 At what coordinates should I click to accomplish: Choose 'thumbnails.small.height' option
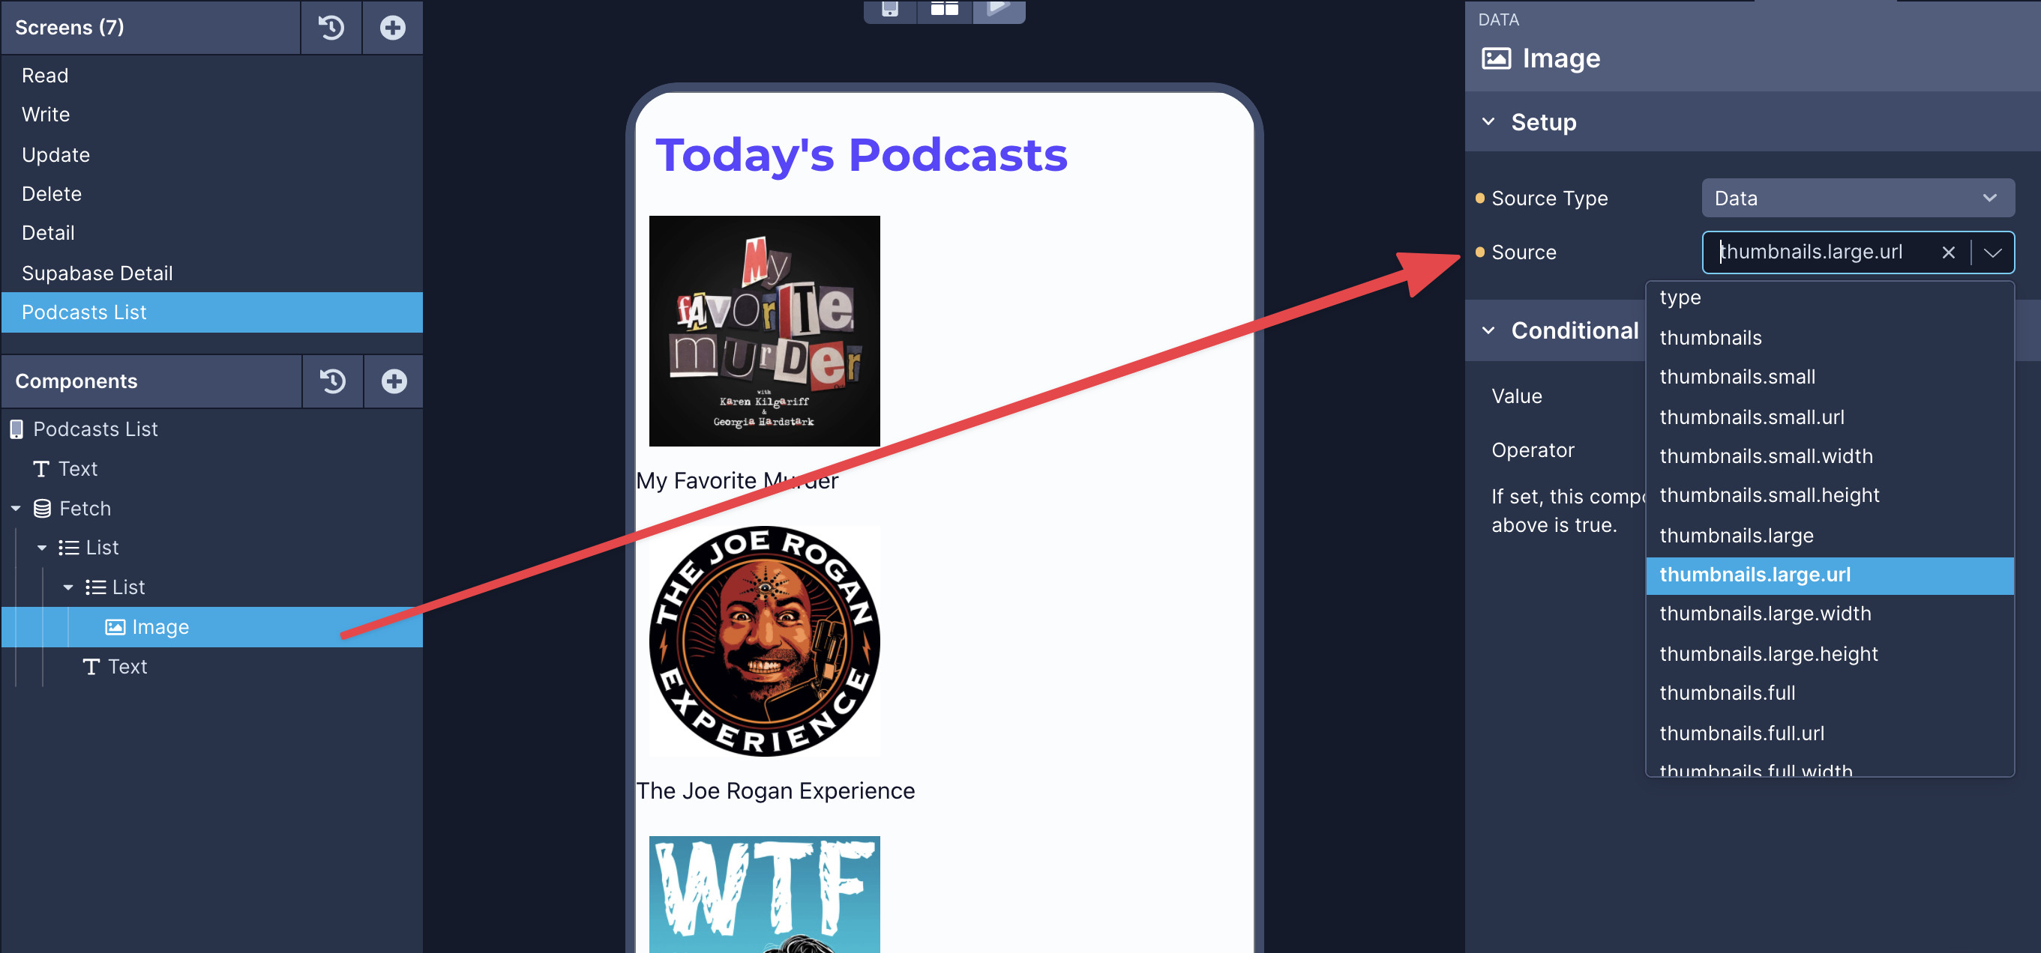coord(1830,496)
